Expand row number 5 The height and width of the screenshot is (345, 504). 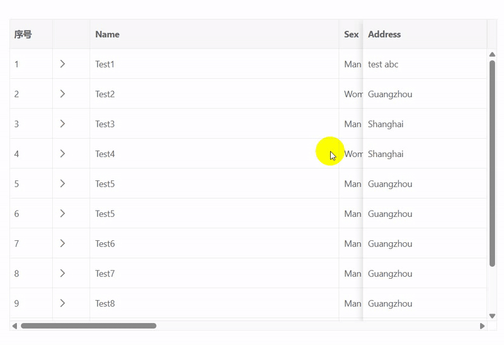tap(62, 184)
